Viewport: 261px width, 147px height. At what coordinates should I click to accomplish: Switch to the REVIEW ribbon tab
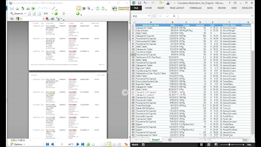pyautogui.click(x=222, y=8)
